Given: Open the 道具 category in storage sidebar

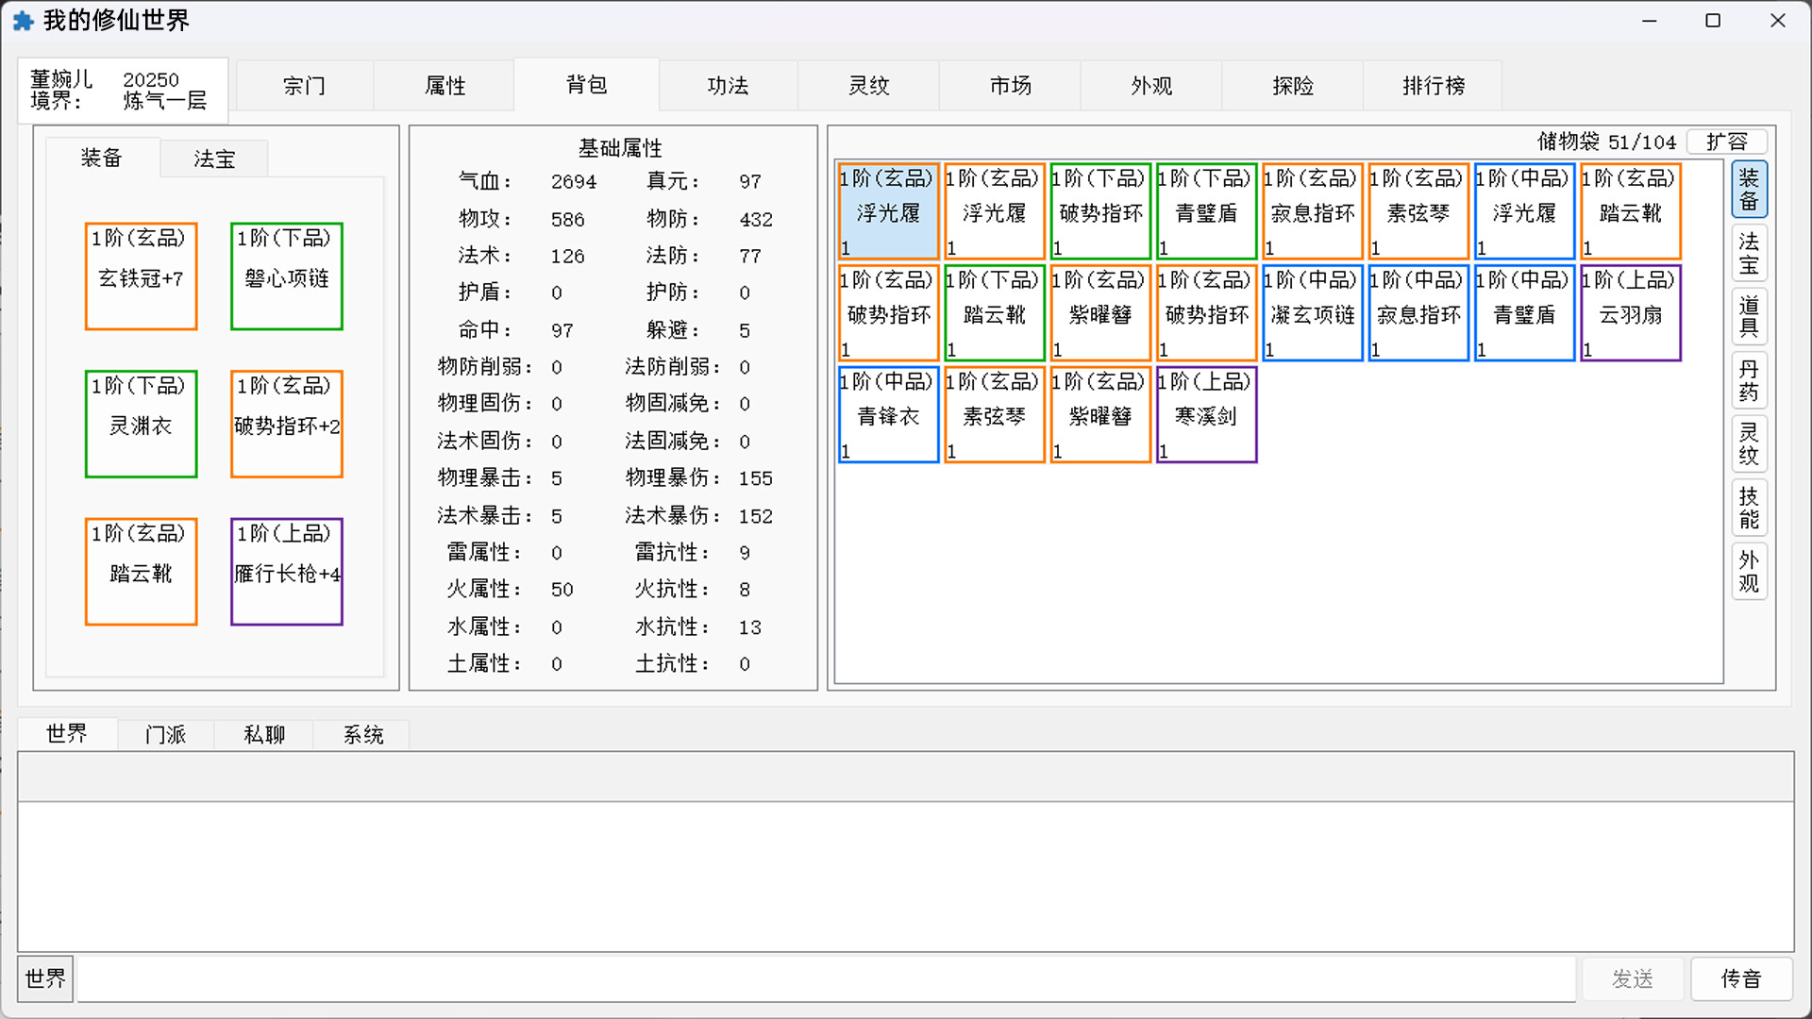Looking at the screenshot, I should pos(1748,316).
